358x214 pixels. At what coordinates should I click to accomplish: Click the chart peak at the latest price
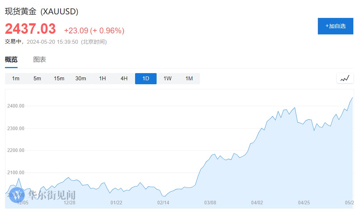[353, 98]
